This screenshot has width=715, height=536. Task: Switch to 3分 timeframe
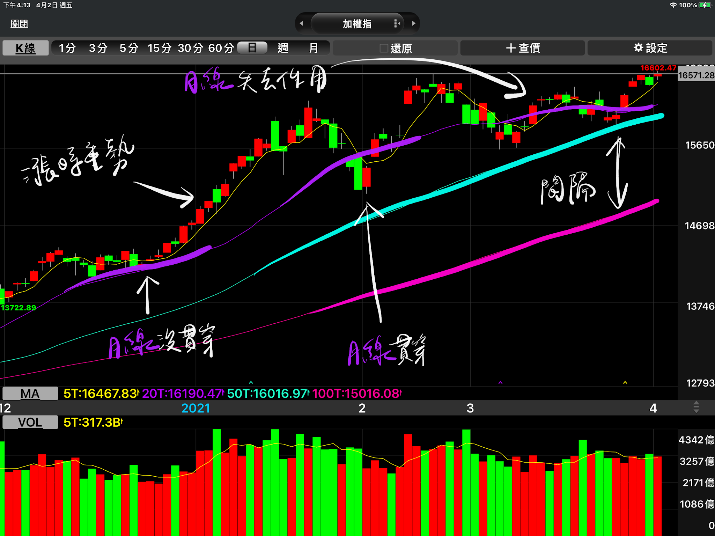point(98,48)
